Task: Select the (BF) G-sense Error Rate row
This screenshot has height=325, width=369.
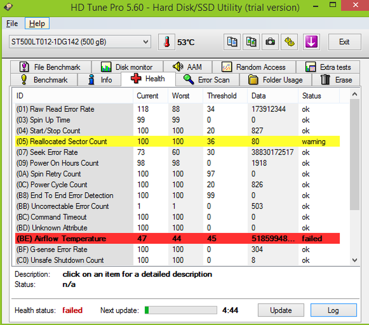Action: point(178,249)
